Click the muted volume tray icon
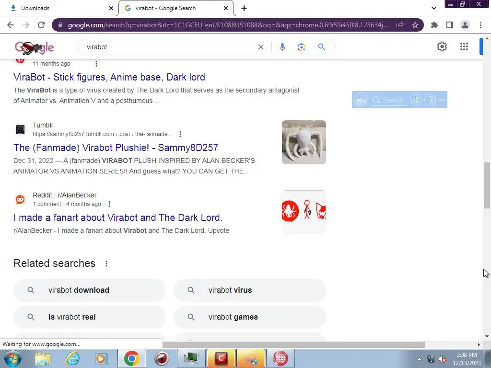Viewport: 491px width, 368px height. [443, 359]
